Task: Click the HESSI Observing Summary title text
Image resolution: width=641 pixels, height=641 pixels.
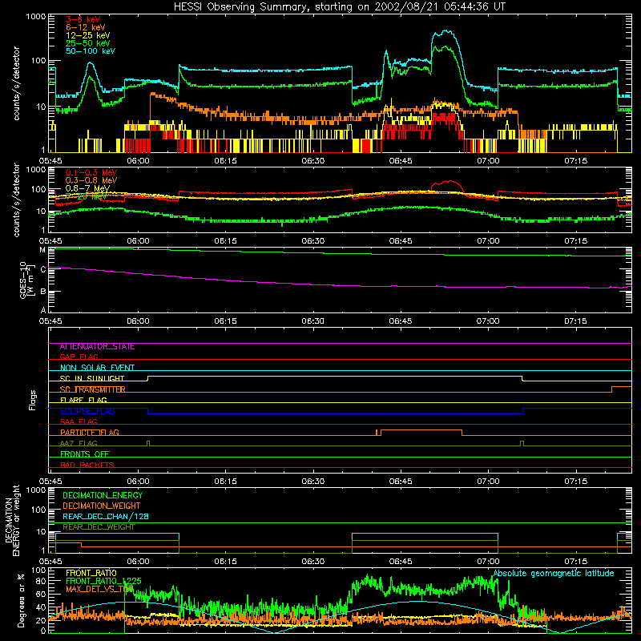Action: [339, 7]
